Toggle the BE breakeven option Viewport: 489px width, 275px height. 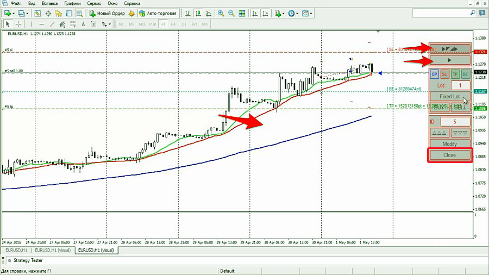[x=466, y=74]
